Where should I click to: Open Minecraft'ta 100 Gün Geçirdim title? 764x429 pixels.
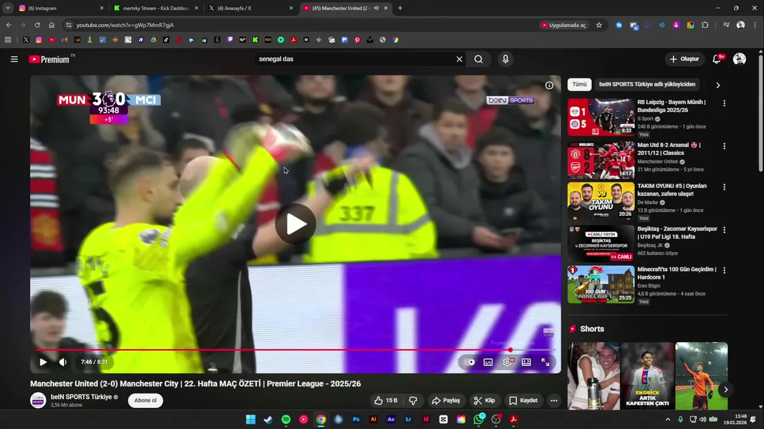(x=677, y=273)
